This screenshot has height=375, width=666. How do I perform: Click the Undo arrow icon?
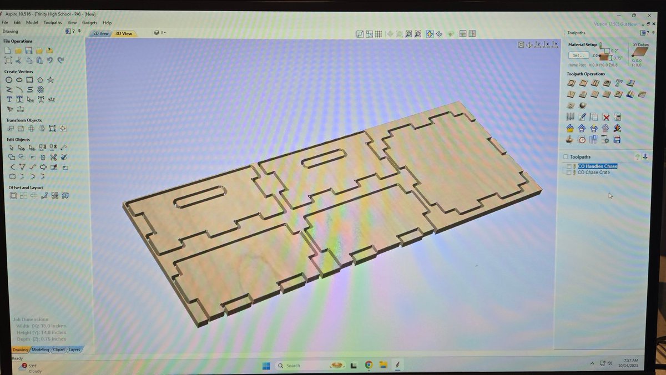[x=50, y=60]
